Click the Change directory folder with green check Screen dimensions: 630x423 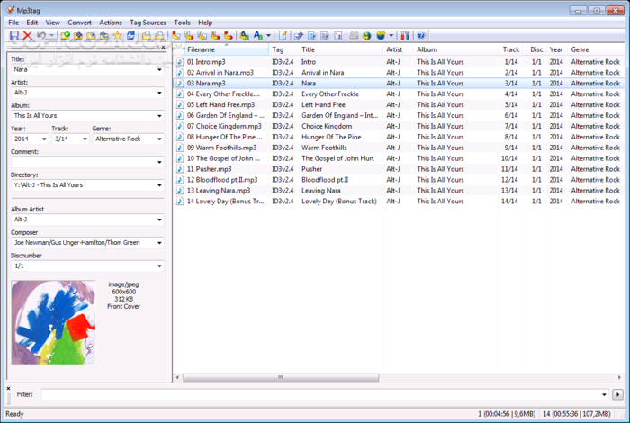click(65, 36)
